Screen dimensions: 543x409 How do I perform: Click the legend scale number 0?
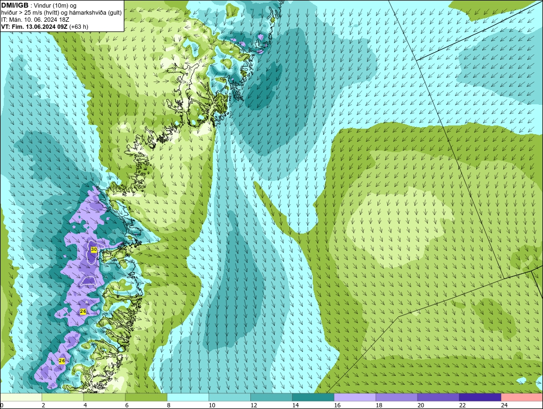click(x=2, y=405)
